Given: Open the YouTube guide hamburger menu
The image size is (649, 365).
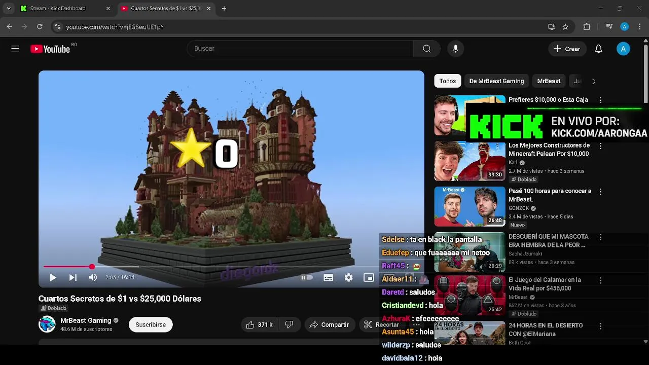Looking at the screenshot, I should 15,49.
